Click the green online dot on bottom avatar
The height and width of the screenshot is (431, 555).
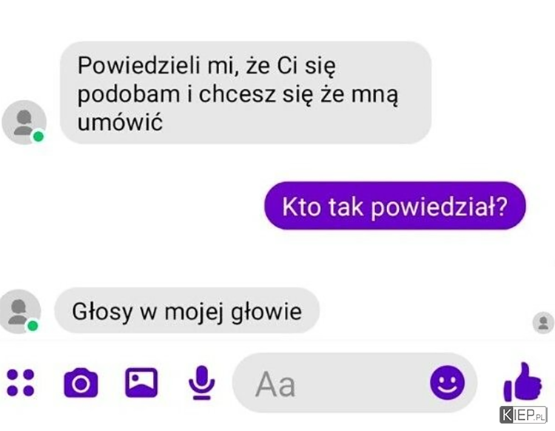coord(33,325)
